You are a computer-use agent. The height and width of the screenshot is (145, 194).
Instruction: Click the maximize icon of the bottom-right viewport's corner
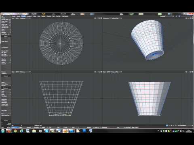click(192, 72)
